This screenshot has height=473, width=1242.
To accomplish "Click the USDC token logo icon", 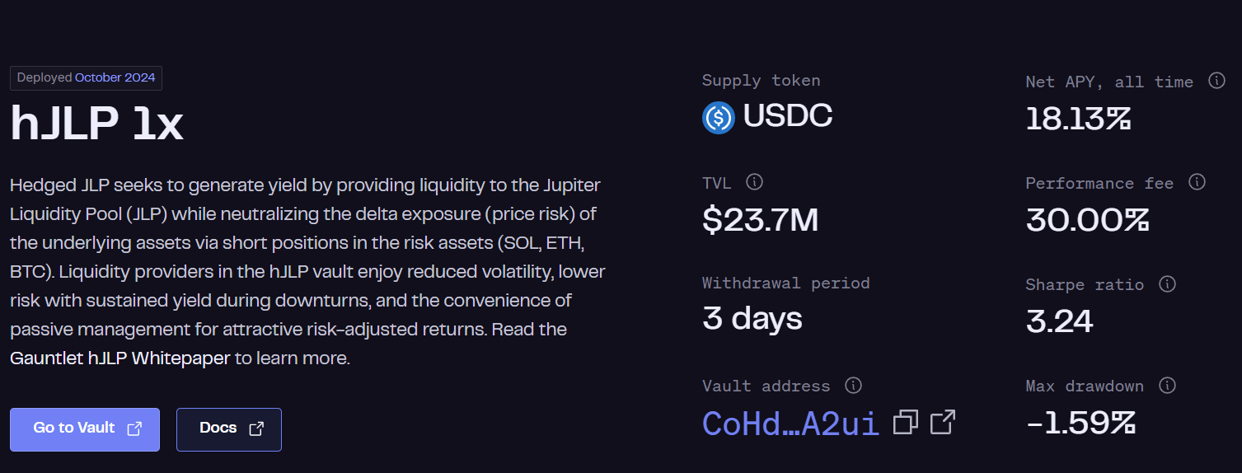I will tap(719, 117).
